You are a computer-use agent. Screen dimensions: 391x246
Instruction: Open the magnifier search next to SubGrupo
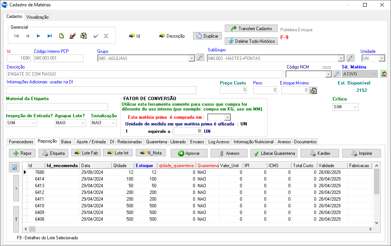pyautogui.click(x=350, y=58)
